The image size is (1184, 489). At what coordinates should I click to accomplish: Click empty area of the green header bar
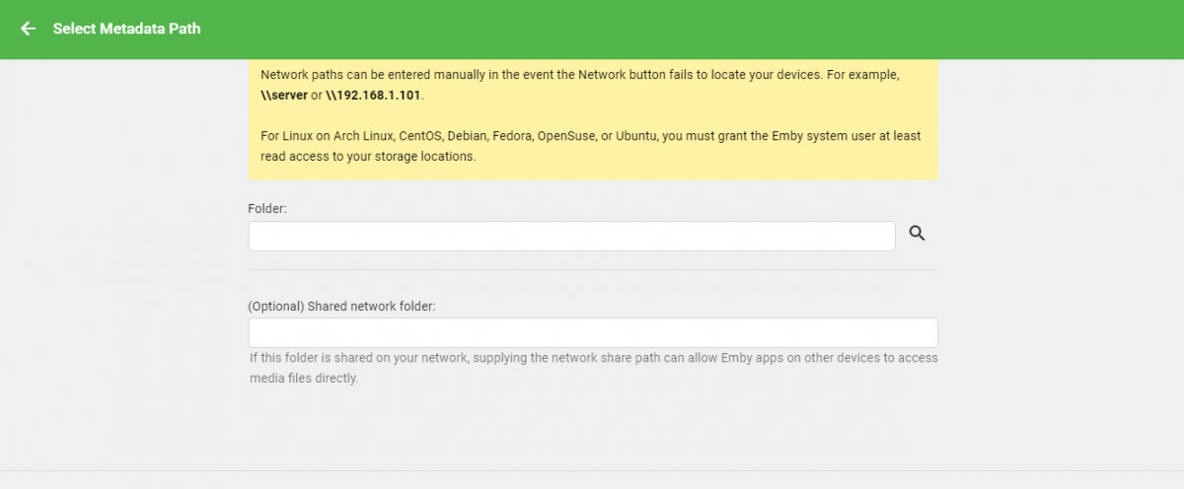pyautogui.click(x=691, y=29)
